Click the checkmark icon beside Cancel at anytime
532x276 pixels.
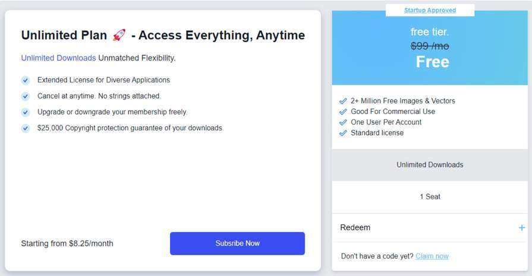pos(26,96)
